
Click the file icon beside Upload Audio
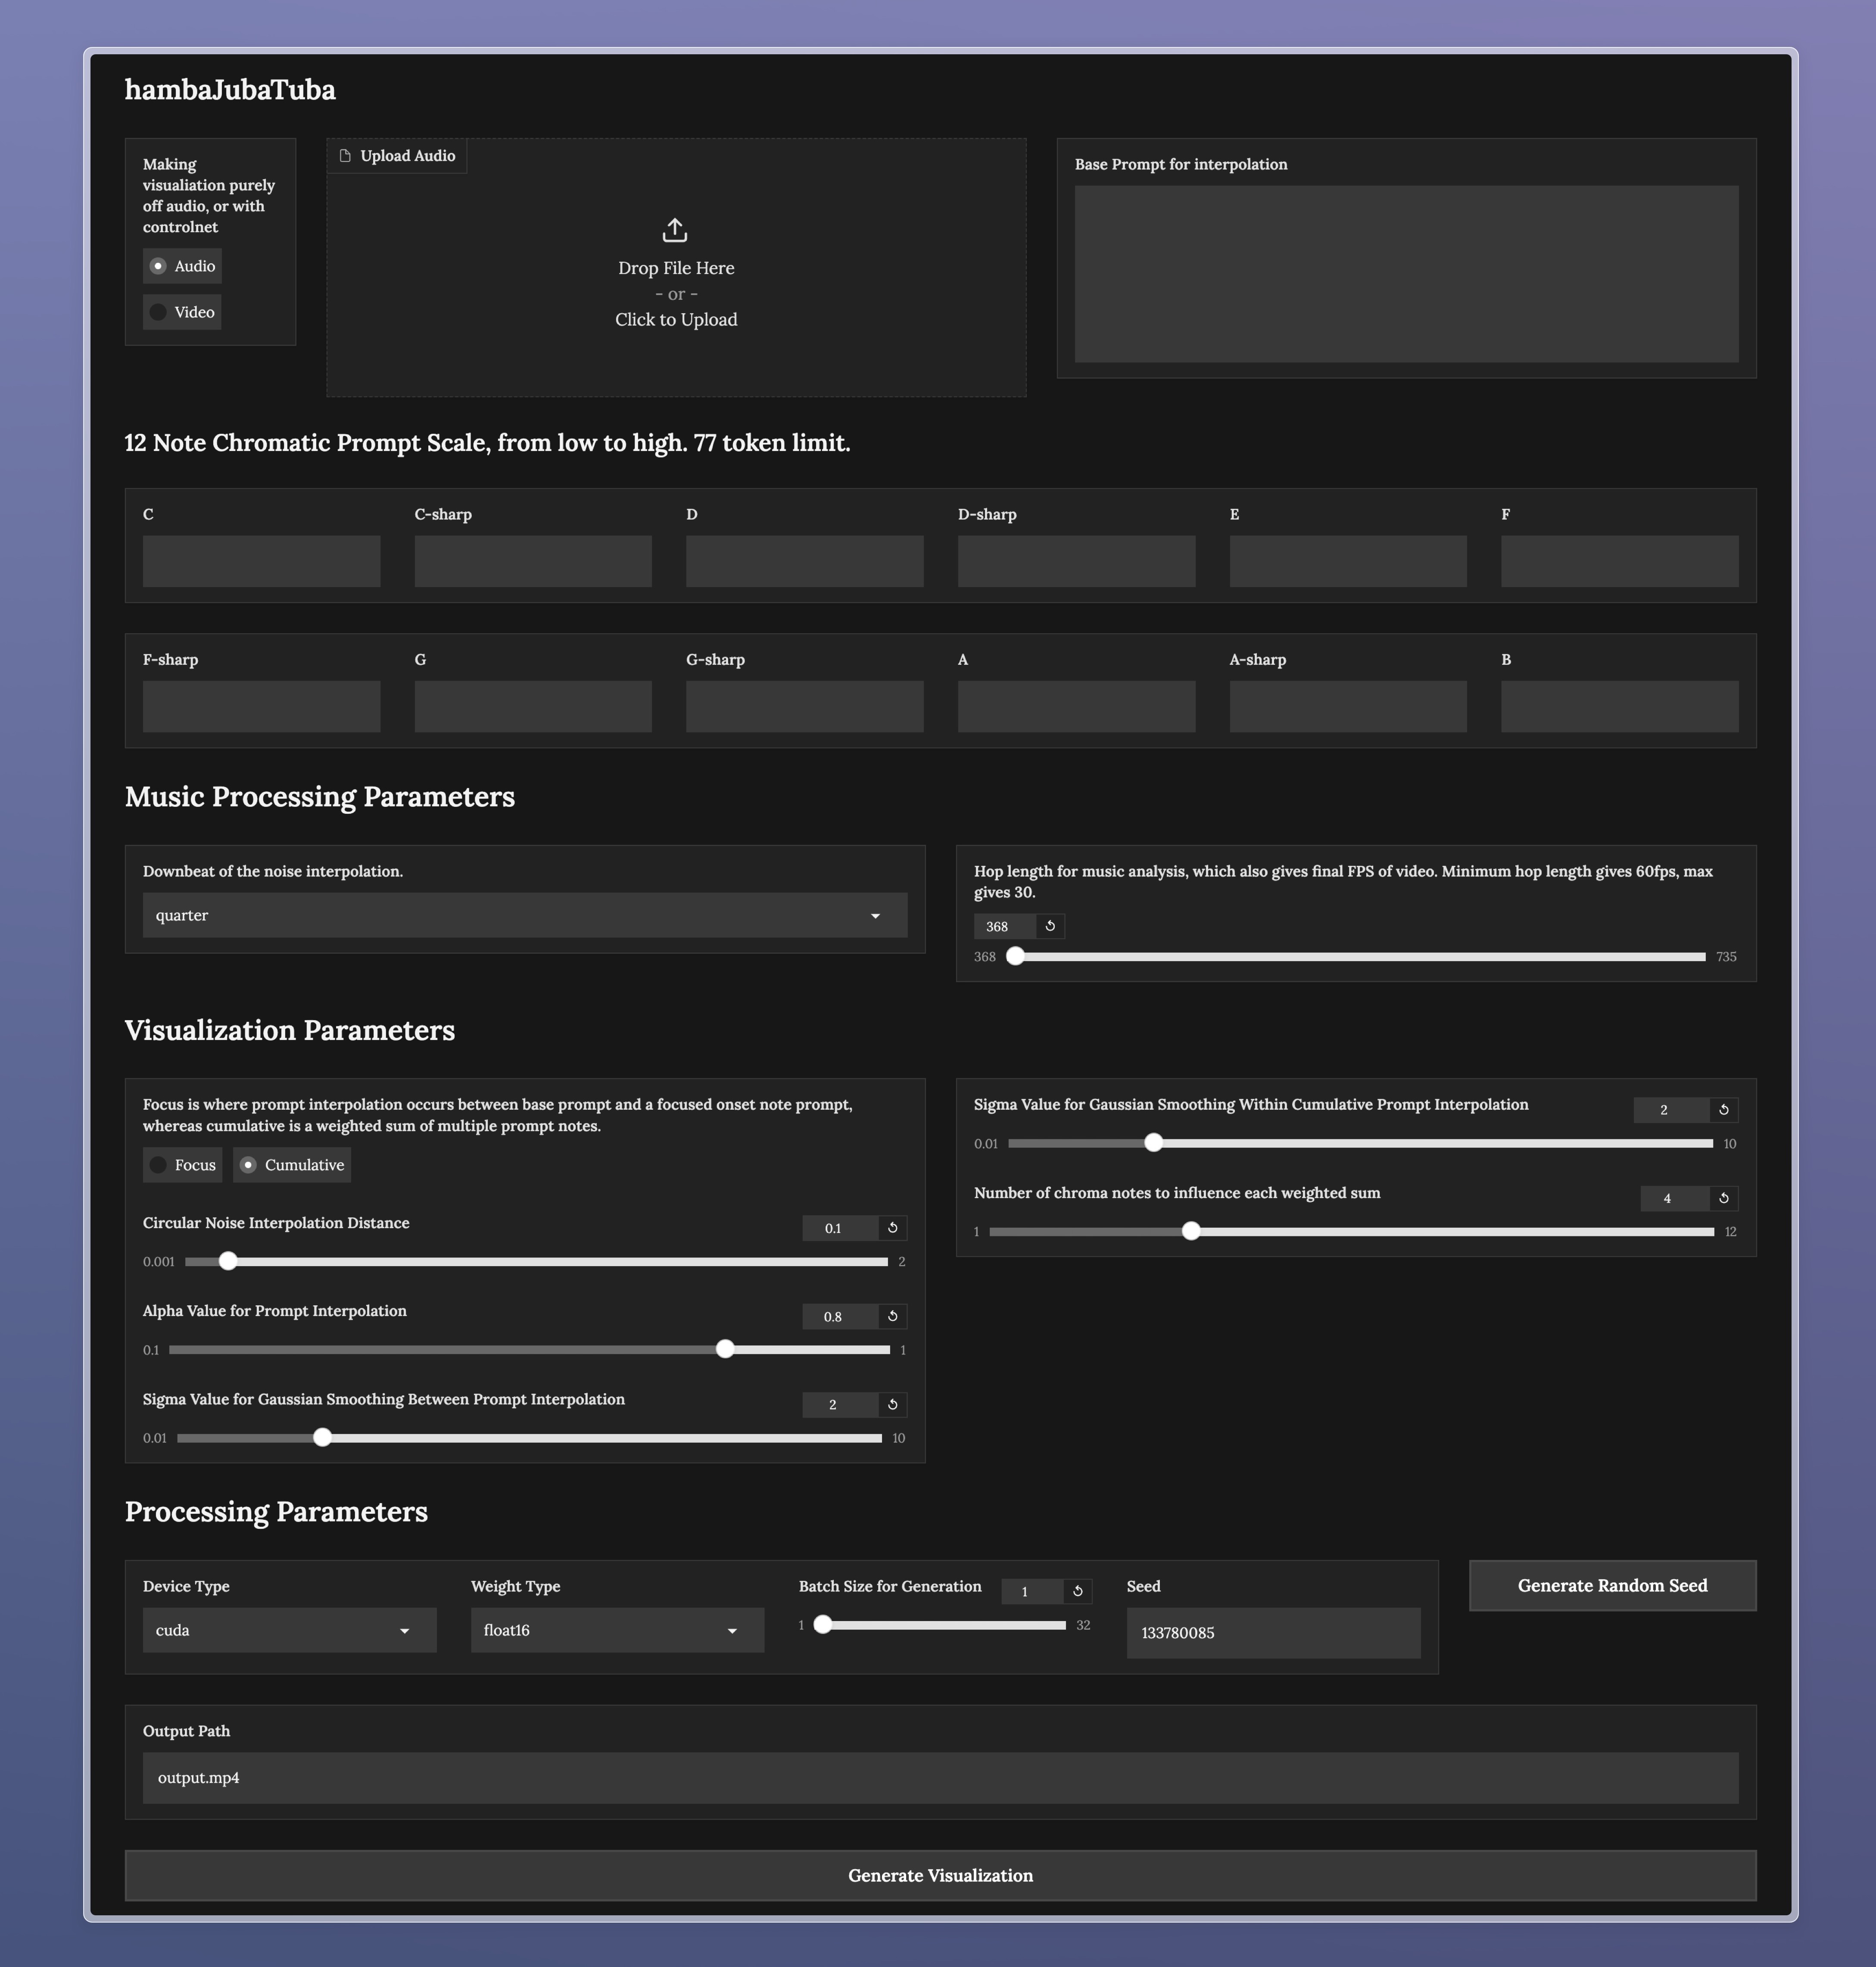pyautogui.click(x=345, y=156)
